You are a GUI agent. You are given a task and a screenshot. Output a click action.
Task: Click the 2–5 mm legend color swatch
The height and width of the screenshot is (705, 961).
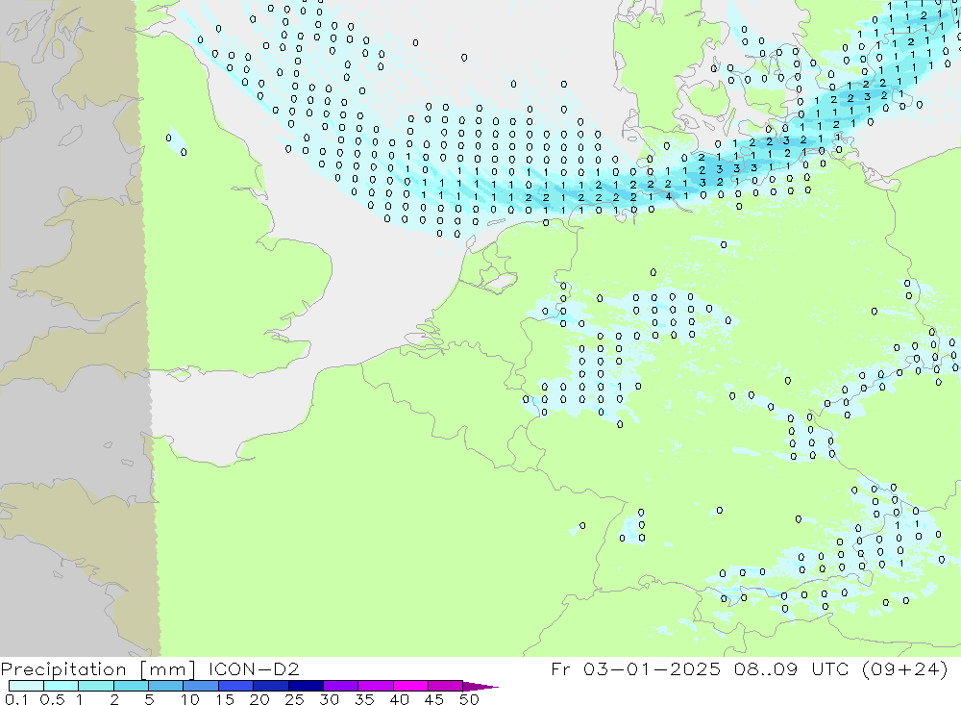point(131,686)
